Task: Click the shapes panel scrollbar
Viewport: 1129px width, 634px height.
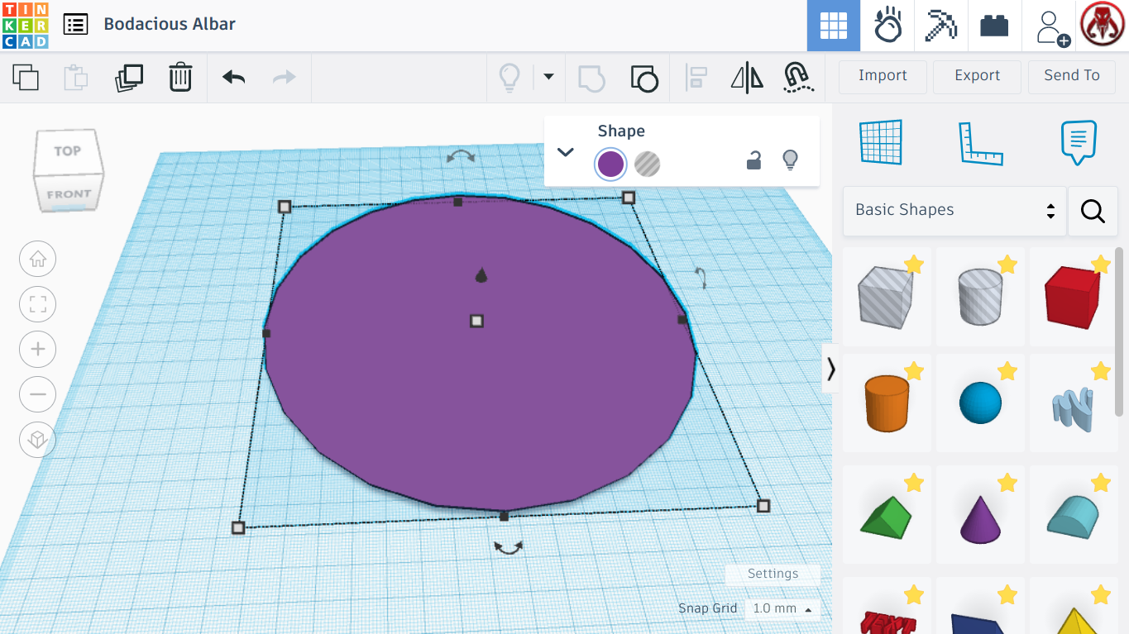Action: pos(1119,331)
